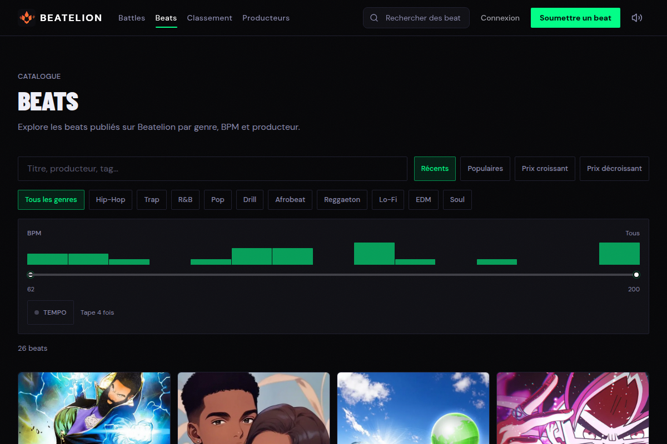The height and width of the screenshot is (444, 667).
Task: Open the Battles tab
Action: tap(132, 18)
